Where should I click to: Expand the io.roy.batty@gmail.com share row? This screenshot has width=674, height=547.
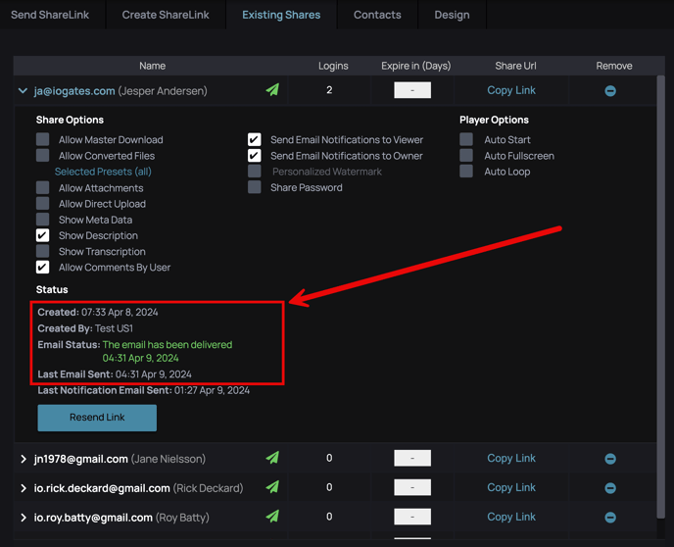(x=24, y=518)
